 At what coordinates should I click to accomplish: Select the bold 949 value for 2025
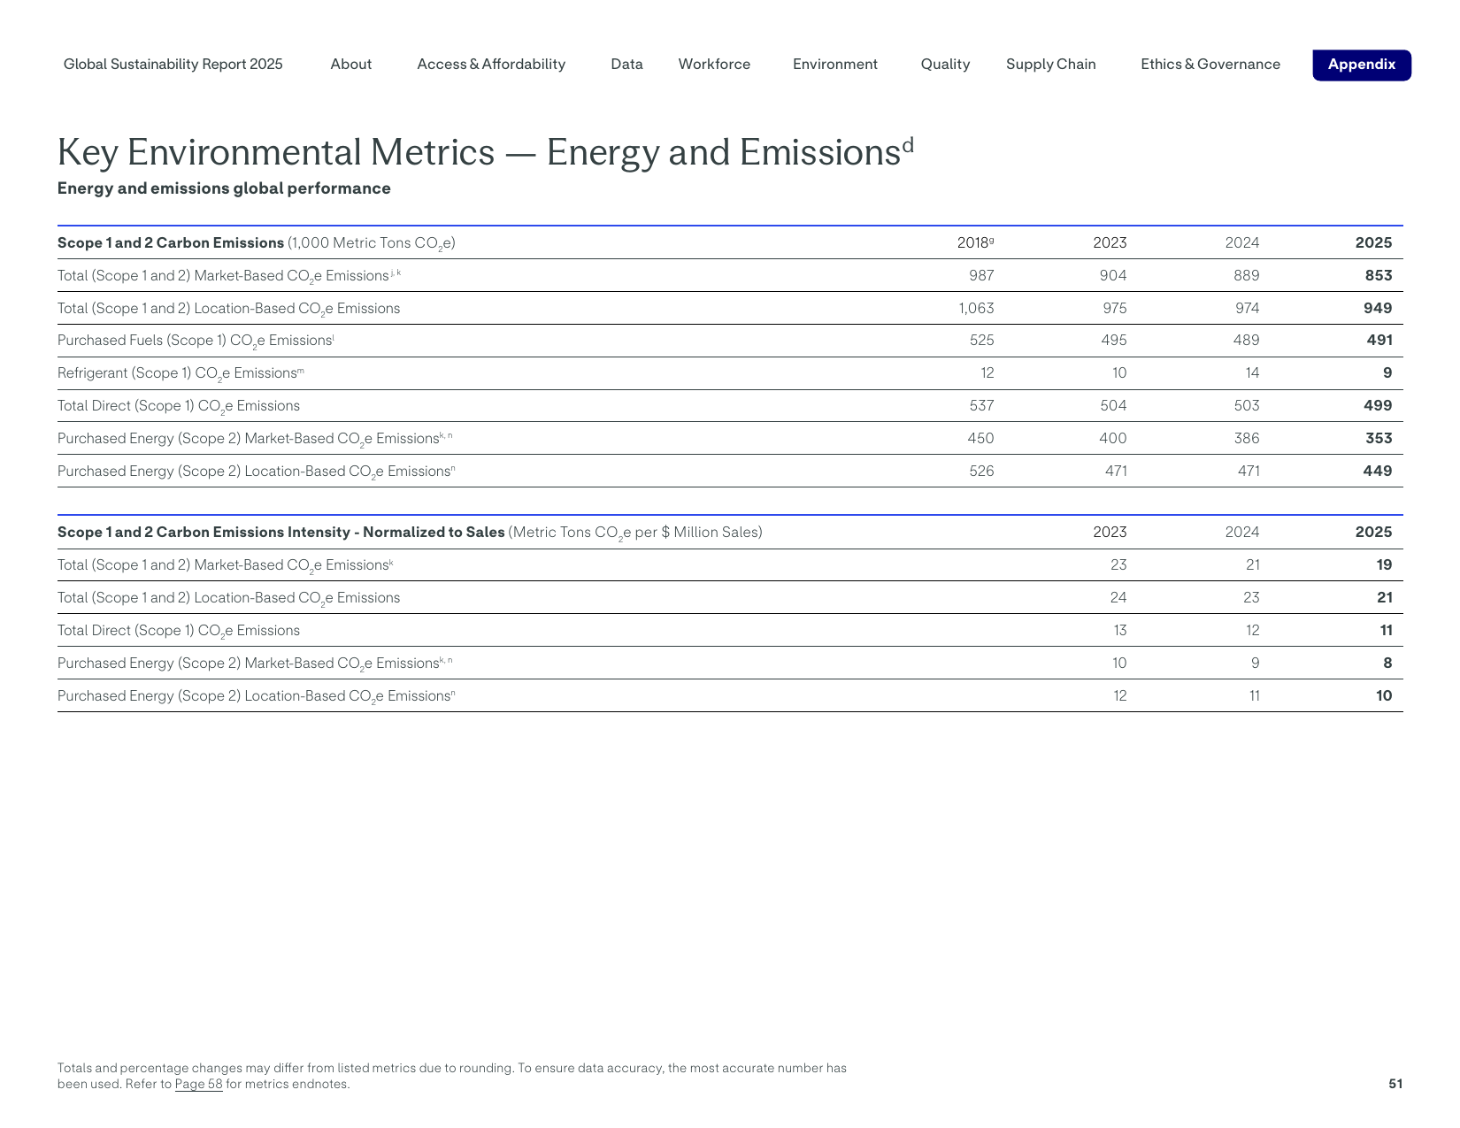pos(1378,309)
